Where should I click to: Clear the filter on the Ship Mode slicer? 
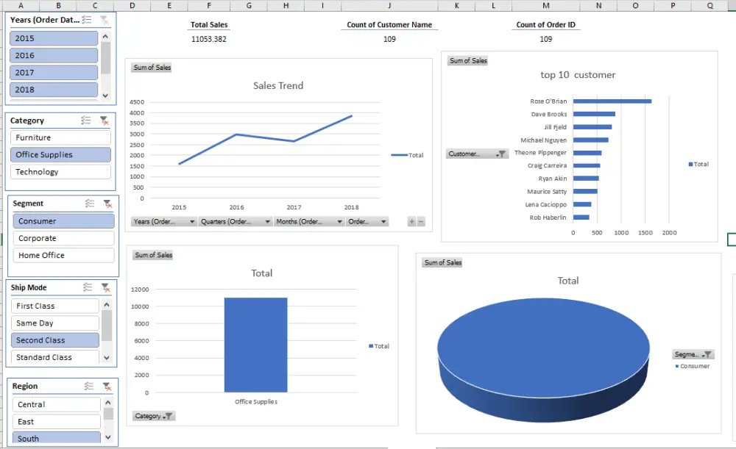click(x=105, y=287)
